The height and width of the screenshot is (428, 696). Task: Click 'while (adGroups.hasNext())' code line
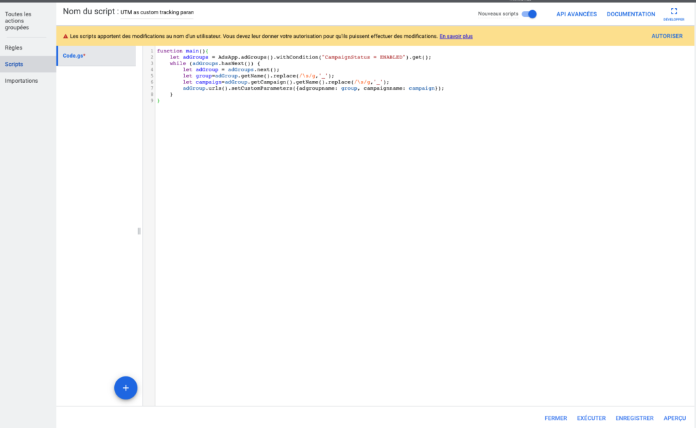pyautogui.click(x=215, y=63)
